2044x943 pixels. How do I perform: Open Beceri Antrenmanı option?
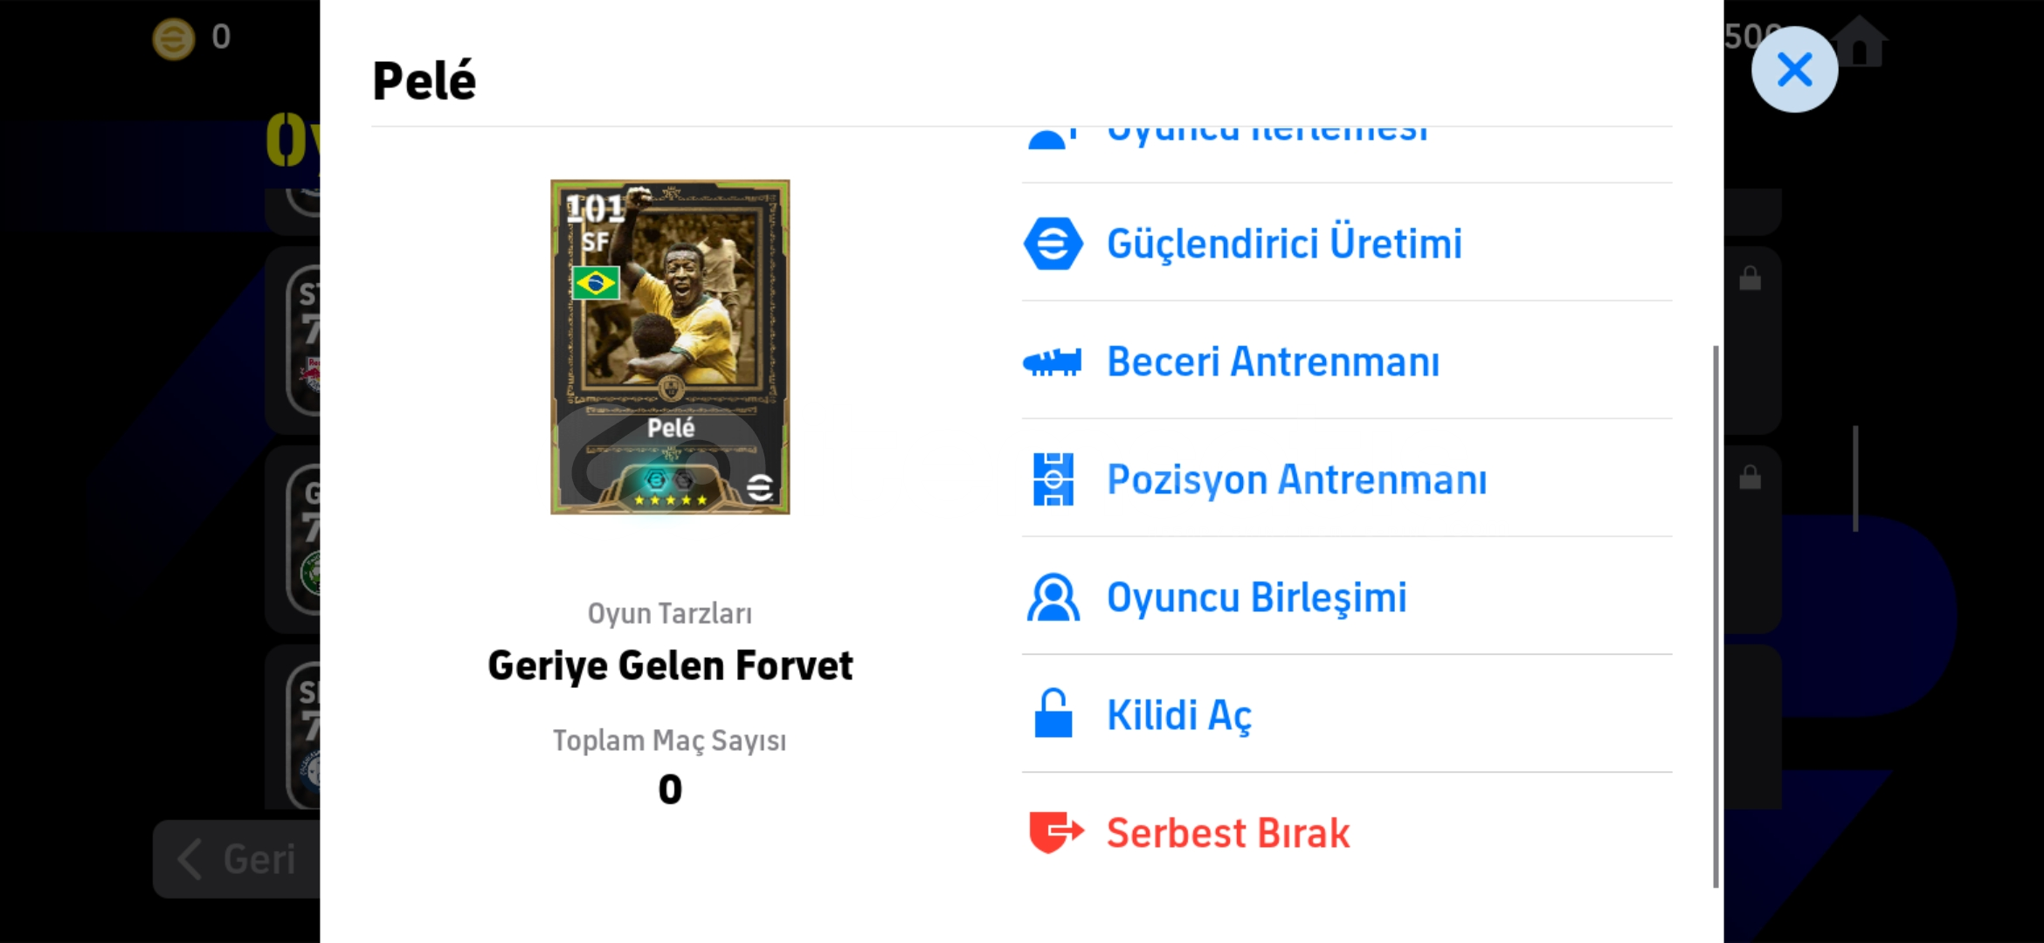pos(1347,361)
